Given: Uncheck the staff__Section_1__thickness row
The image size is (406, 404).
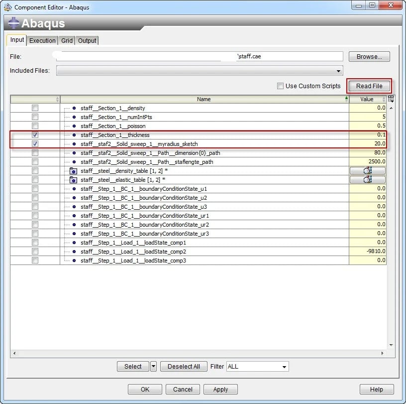Looking at the screenshot, I should (34, 135).
